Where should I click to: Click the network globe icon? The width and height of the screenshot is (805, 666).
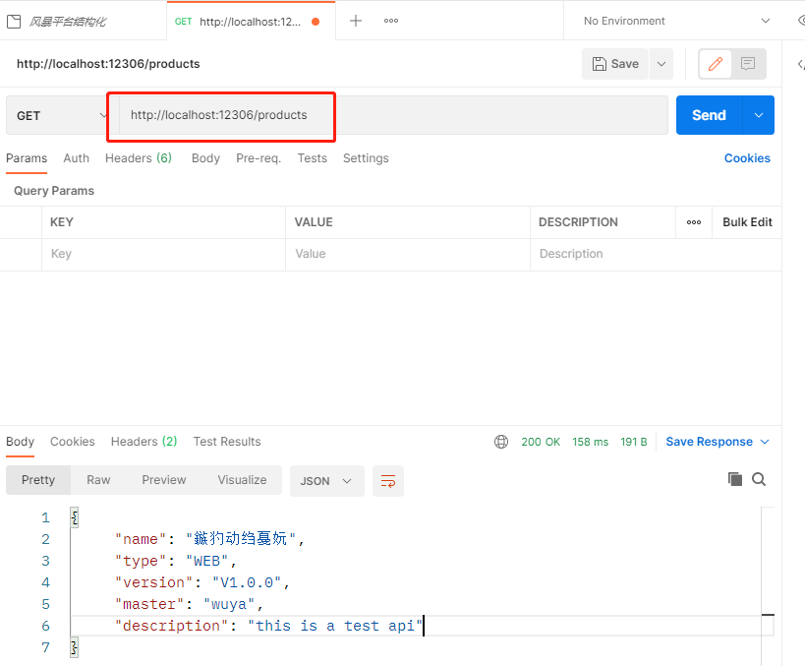[x=501, y=442]
